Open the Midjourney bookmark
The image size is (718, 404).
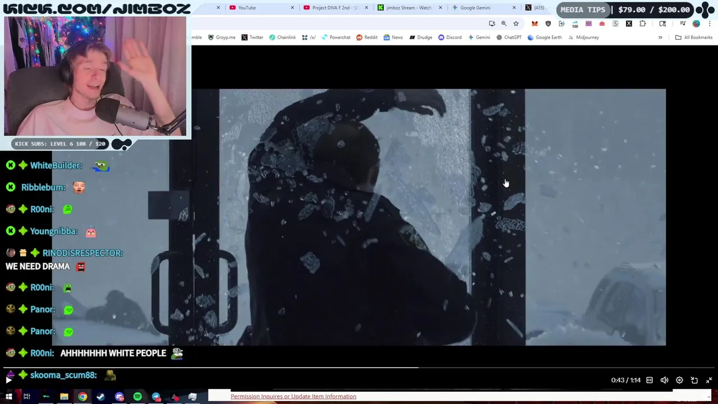pyautogui.click(x=583, y=38)
